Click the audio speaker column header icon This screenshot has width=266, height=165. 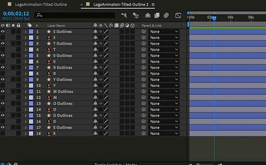point(8,25)
